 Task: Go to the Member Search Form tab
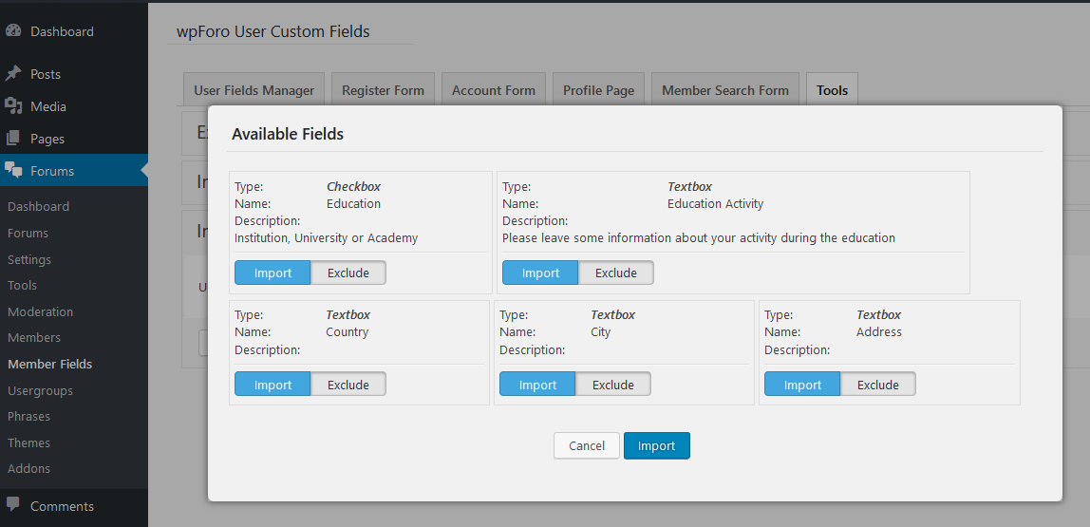[x=724, y=90]
